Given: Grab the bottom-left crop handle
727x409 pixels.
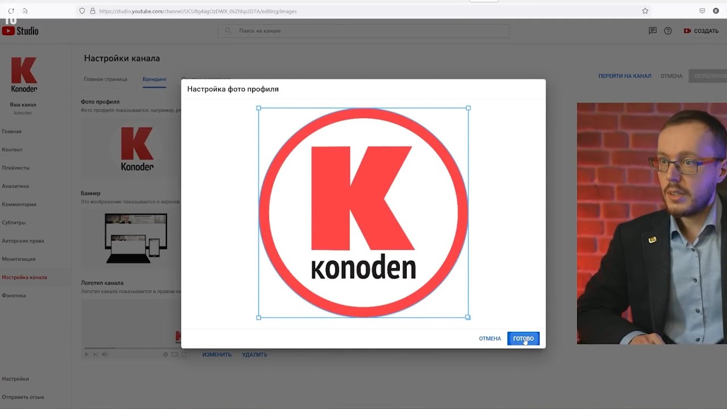Looking at the screenshot, I should (x=259, y=318).
